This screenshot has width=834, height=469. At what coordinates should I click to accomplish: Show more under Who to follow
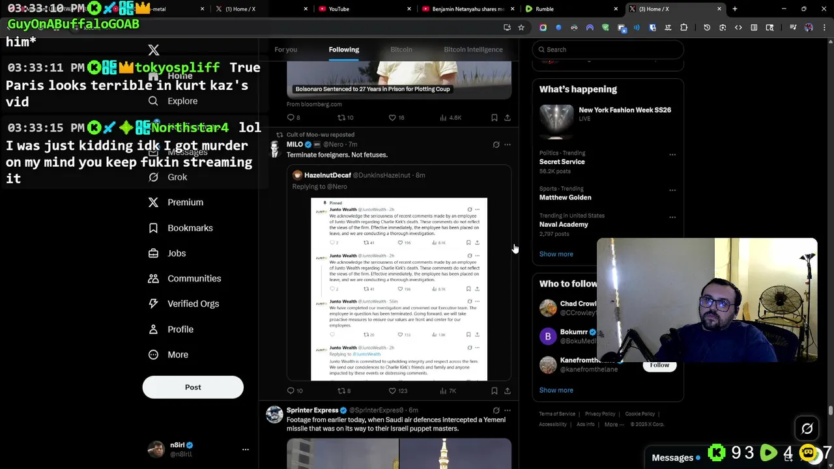[x=556, y=390]
